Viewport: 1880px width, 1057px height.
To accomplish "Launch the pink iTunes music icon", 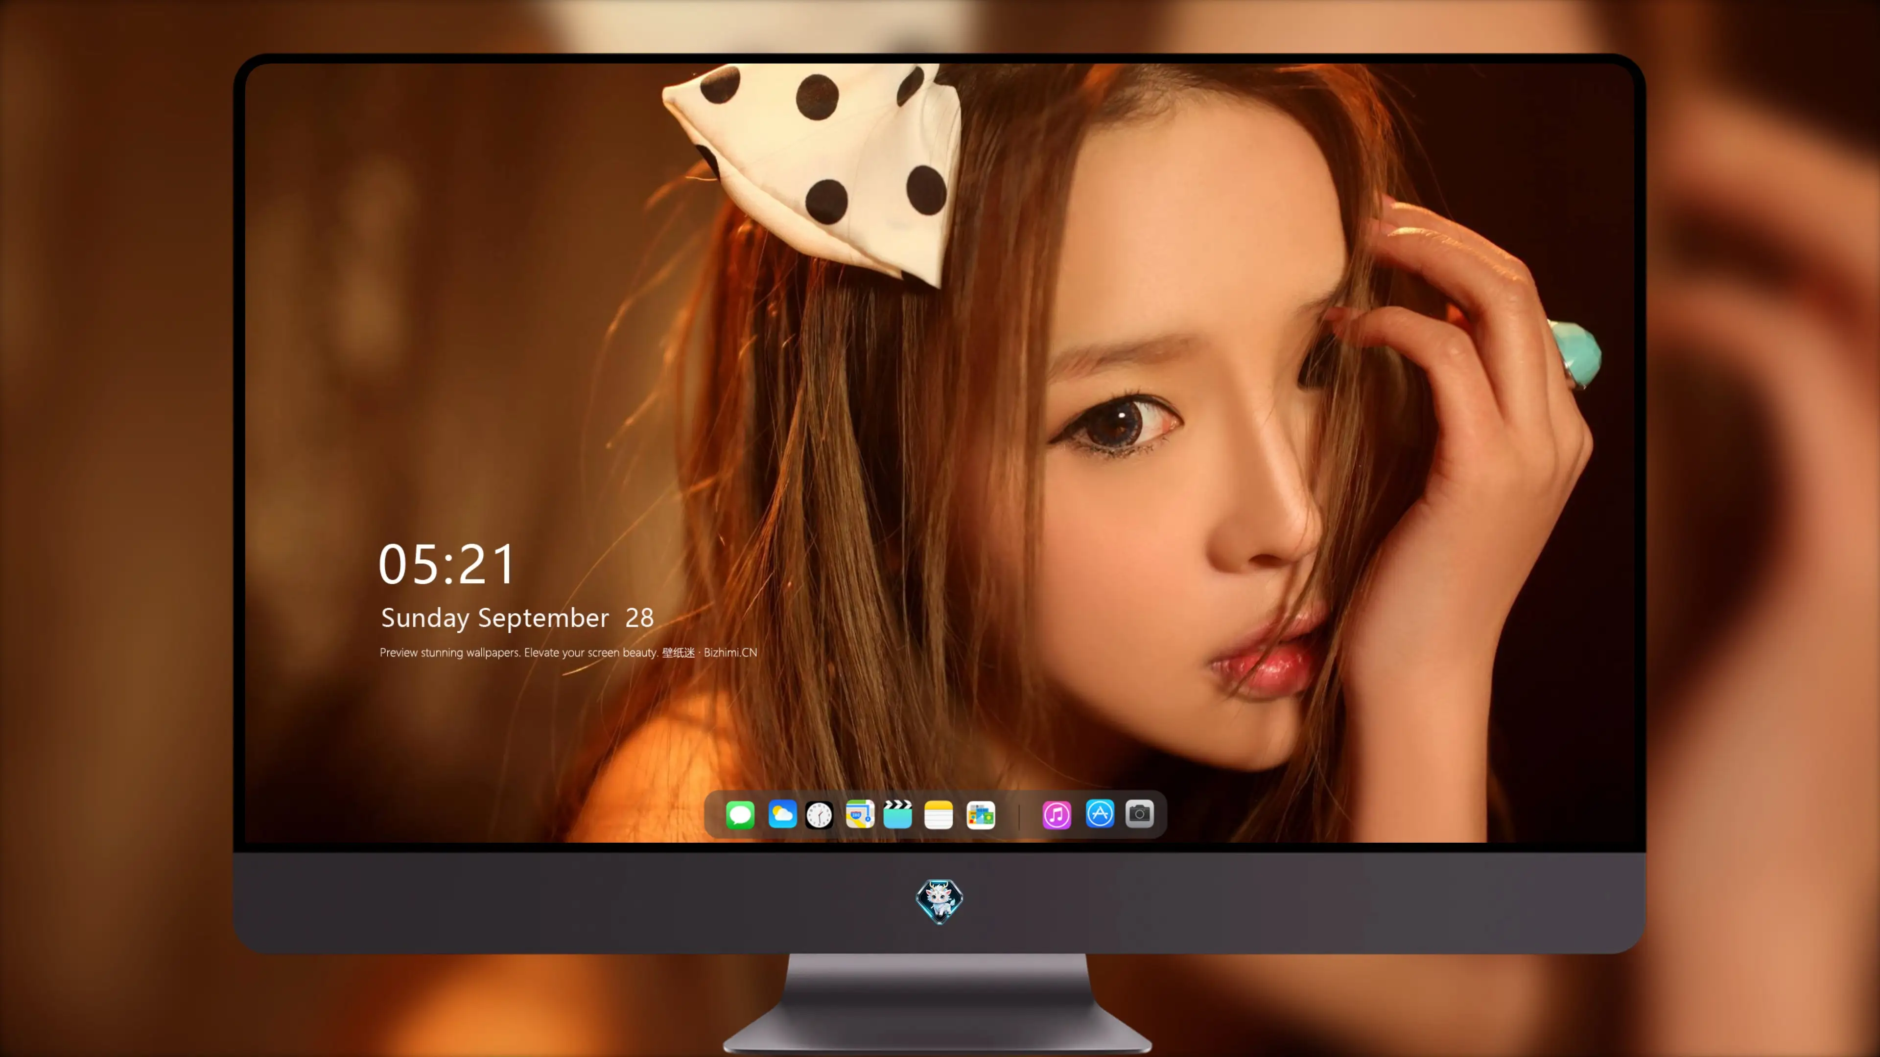I will pos(1057,814).
